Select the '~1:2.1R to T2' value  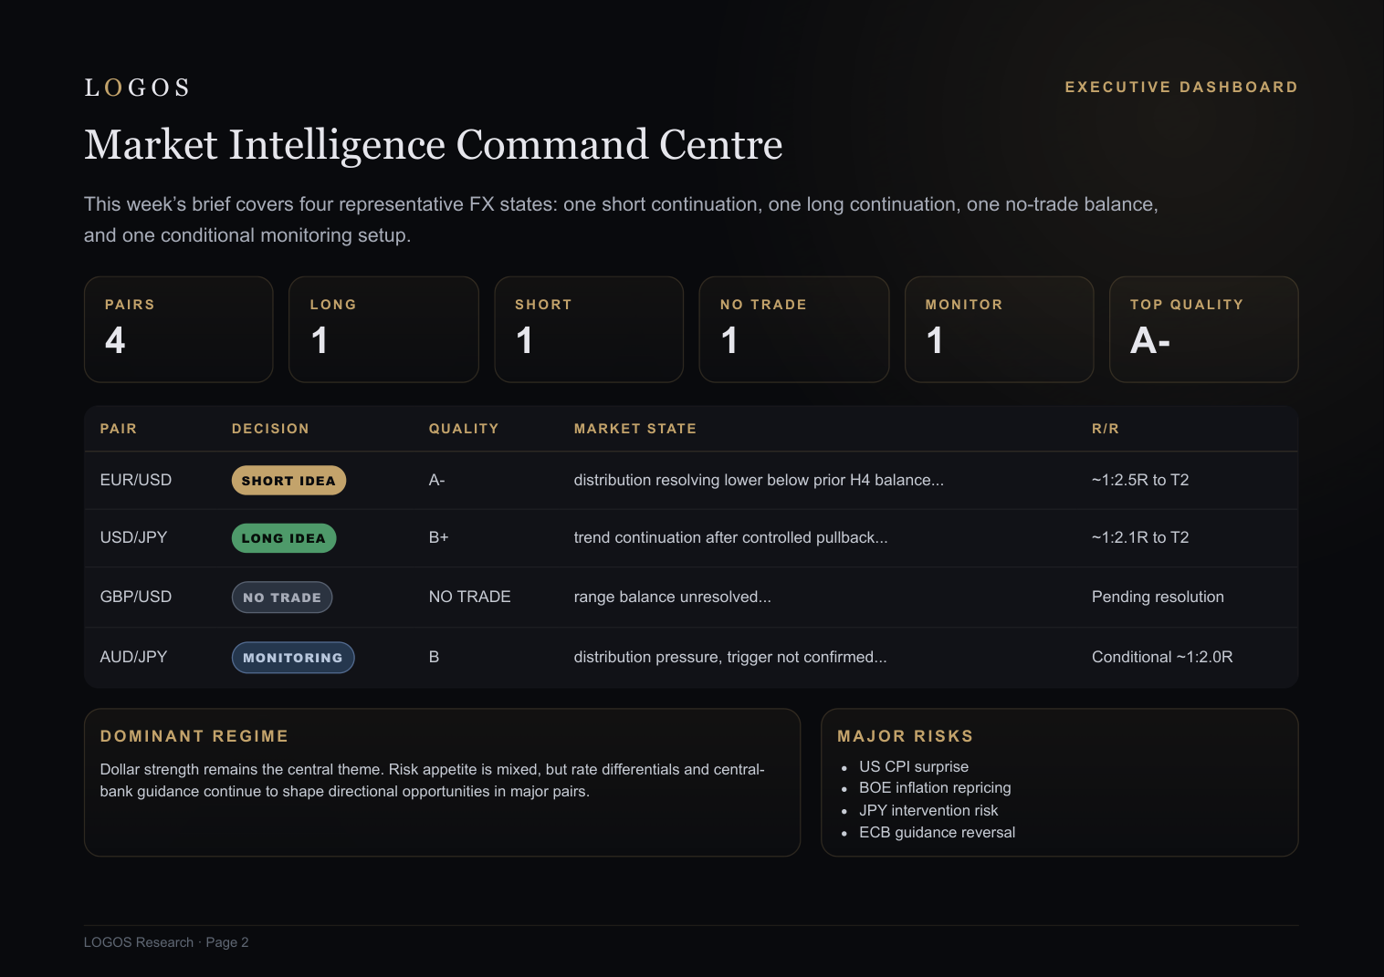(1140, 537)
